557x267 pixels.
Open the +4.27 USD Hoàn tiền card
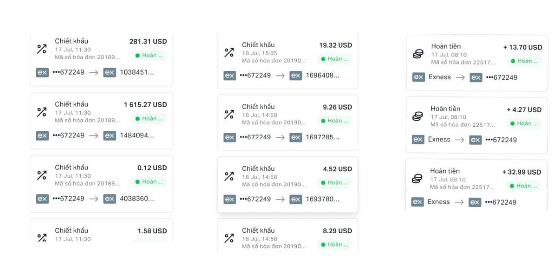[477, 125]
